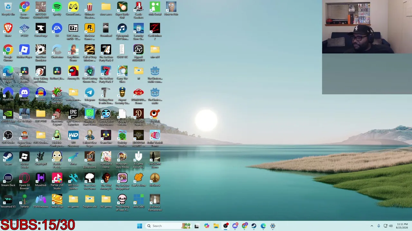Select the Fallout New Vegas icon
Screen dimensions: 412x231
coord(89,139)
